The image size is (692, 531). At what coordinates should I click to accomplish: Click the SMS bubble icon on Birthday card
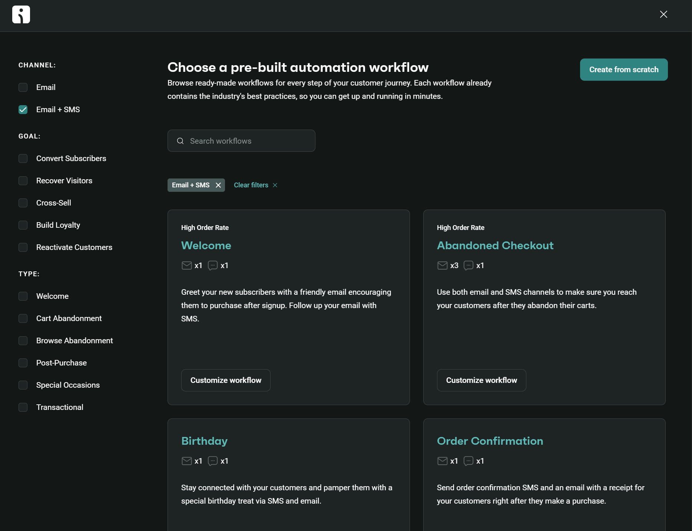coord(213,461)
